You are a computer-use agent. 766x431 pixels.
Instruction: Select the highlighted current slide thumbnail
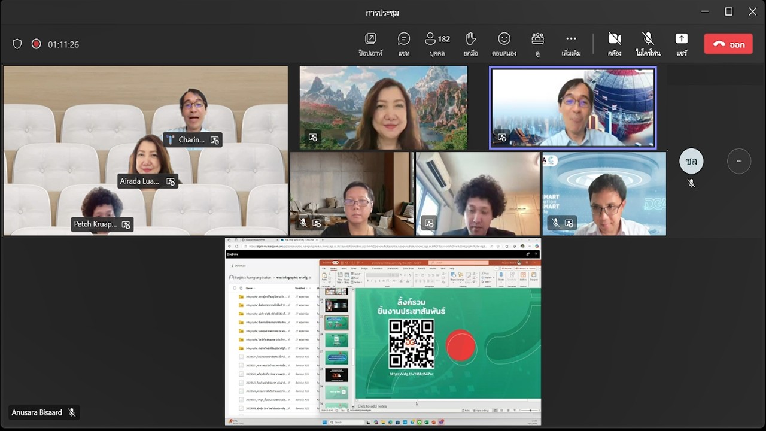336,323
